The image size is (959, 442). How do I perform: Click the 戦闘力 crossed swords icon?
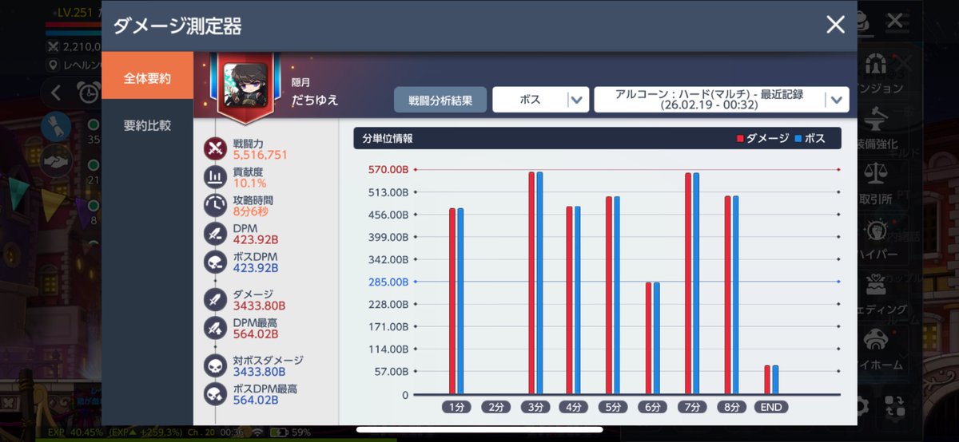pos(216,148)
